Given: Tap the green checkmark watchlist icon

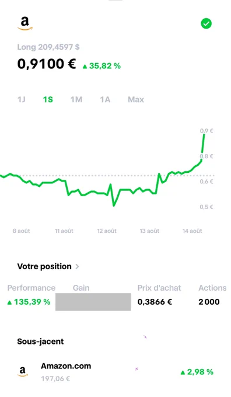Looking at the screenshot, I should pyautogui.click(x=206, y=23).
